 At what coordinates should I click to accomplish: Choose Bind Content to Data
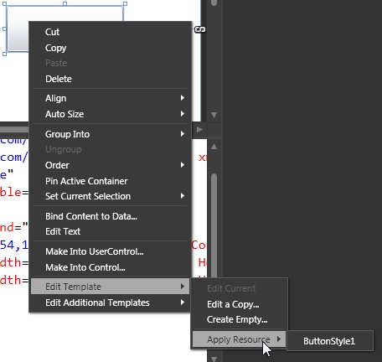(110, 216)
